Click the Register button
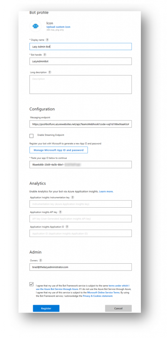Screen dimensions: 167x338 tap(46, 309)
